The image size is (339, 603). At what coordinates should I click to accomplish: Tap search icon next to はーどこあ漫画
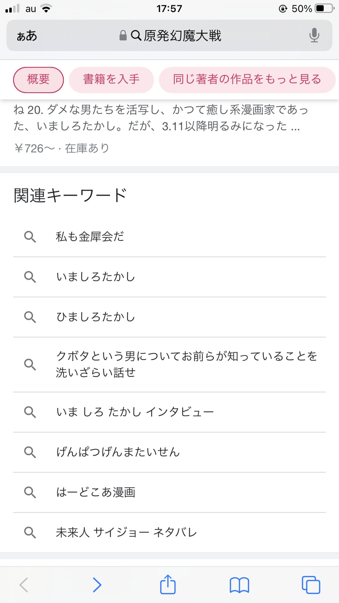pyautogui.click(x=30, y=492)
